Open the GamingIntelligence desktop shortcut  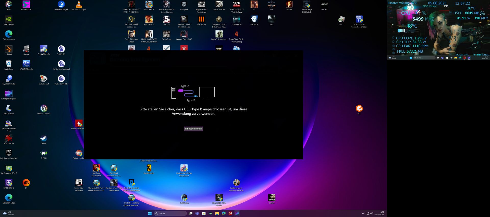(x=9, y=95)
